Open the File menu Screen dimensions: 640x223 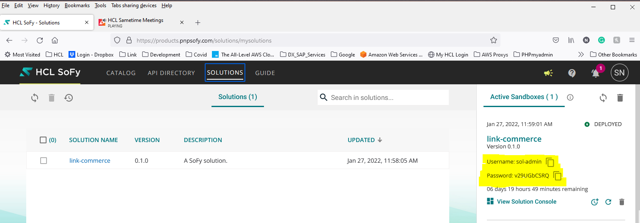[x=5, y=5]
